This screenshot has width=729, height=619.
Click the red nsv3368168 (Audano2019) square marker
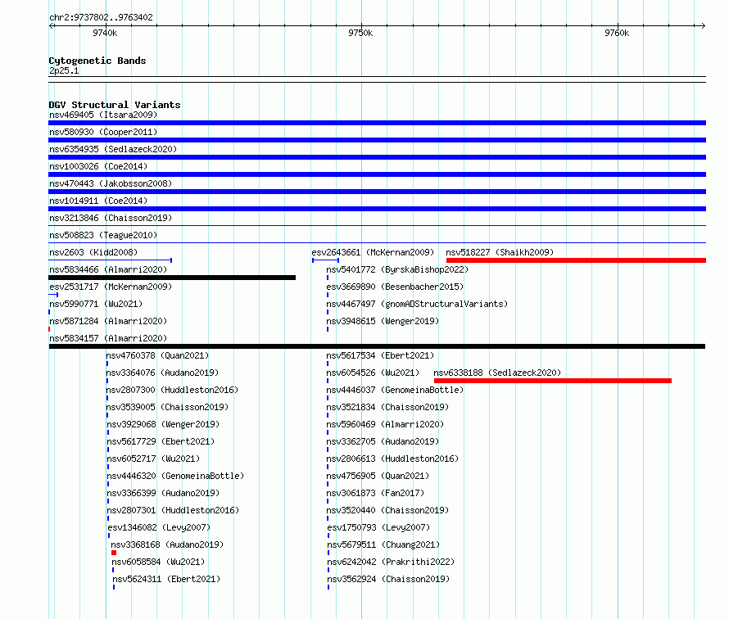click(x=114, y=553)
